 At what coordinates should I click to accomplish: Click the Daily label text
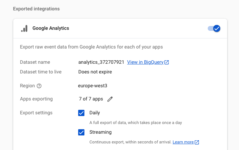(x=94, y=113)
